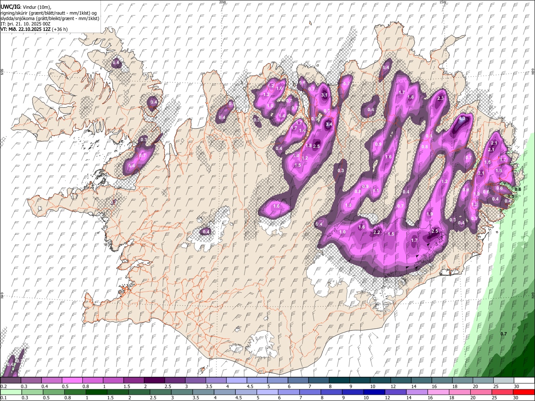The height and width of the screenshot is (401, 535).
Task: Select the 'rigning/skúrir' legend description line
Action: pos(48,13)
